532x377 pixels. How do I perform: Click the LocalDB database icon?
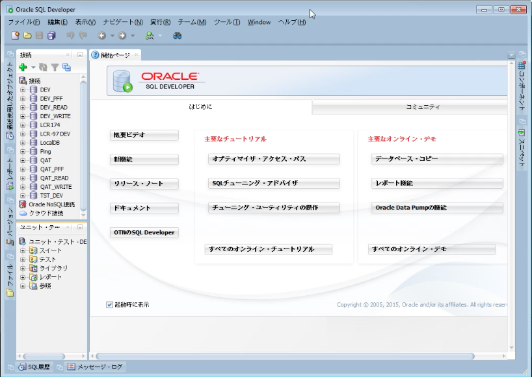tap(33, 143)
